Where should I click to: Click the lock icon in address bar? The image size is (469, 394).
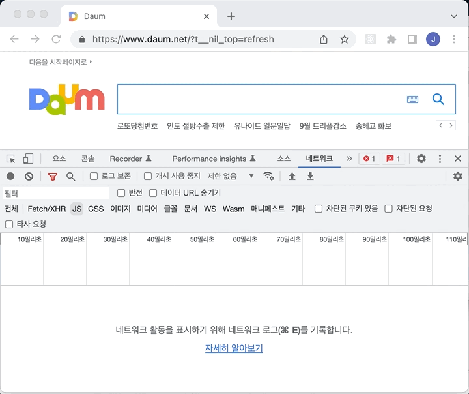pyautogui.click(x=82, y=39)
